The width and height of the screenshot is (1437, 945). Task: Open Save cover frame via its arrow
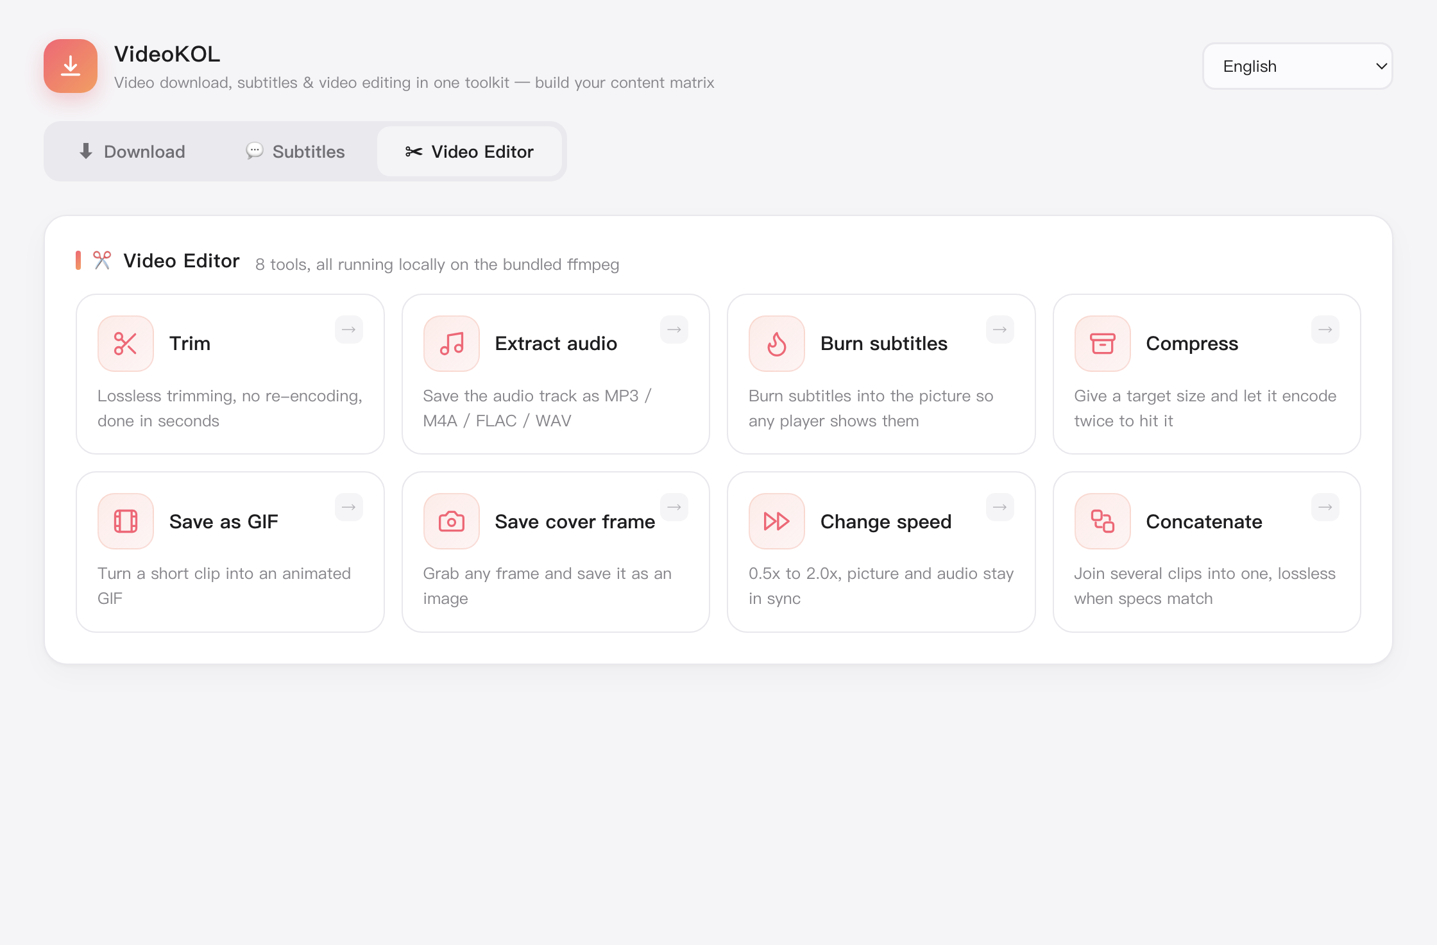click(x=674, y=507)
